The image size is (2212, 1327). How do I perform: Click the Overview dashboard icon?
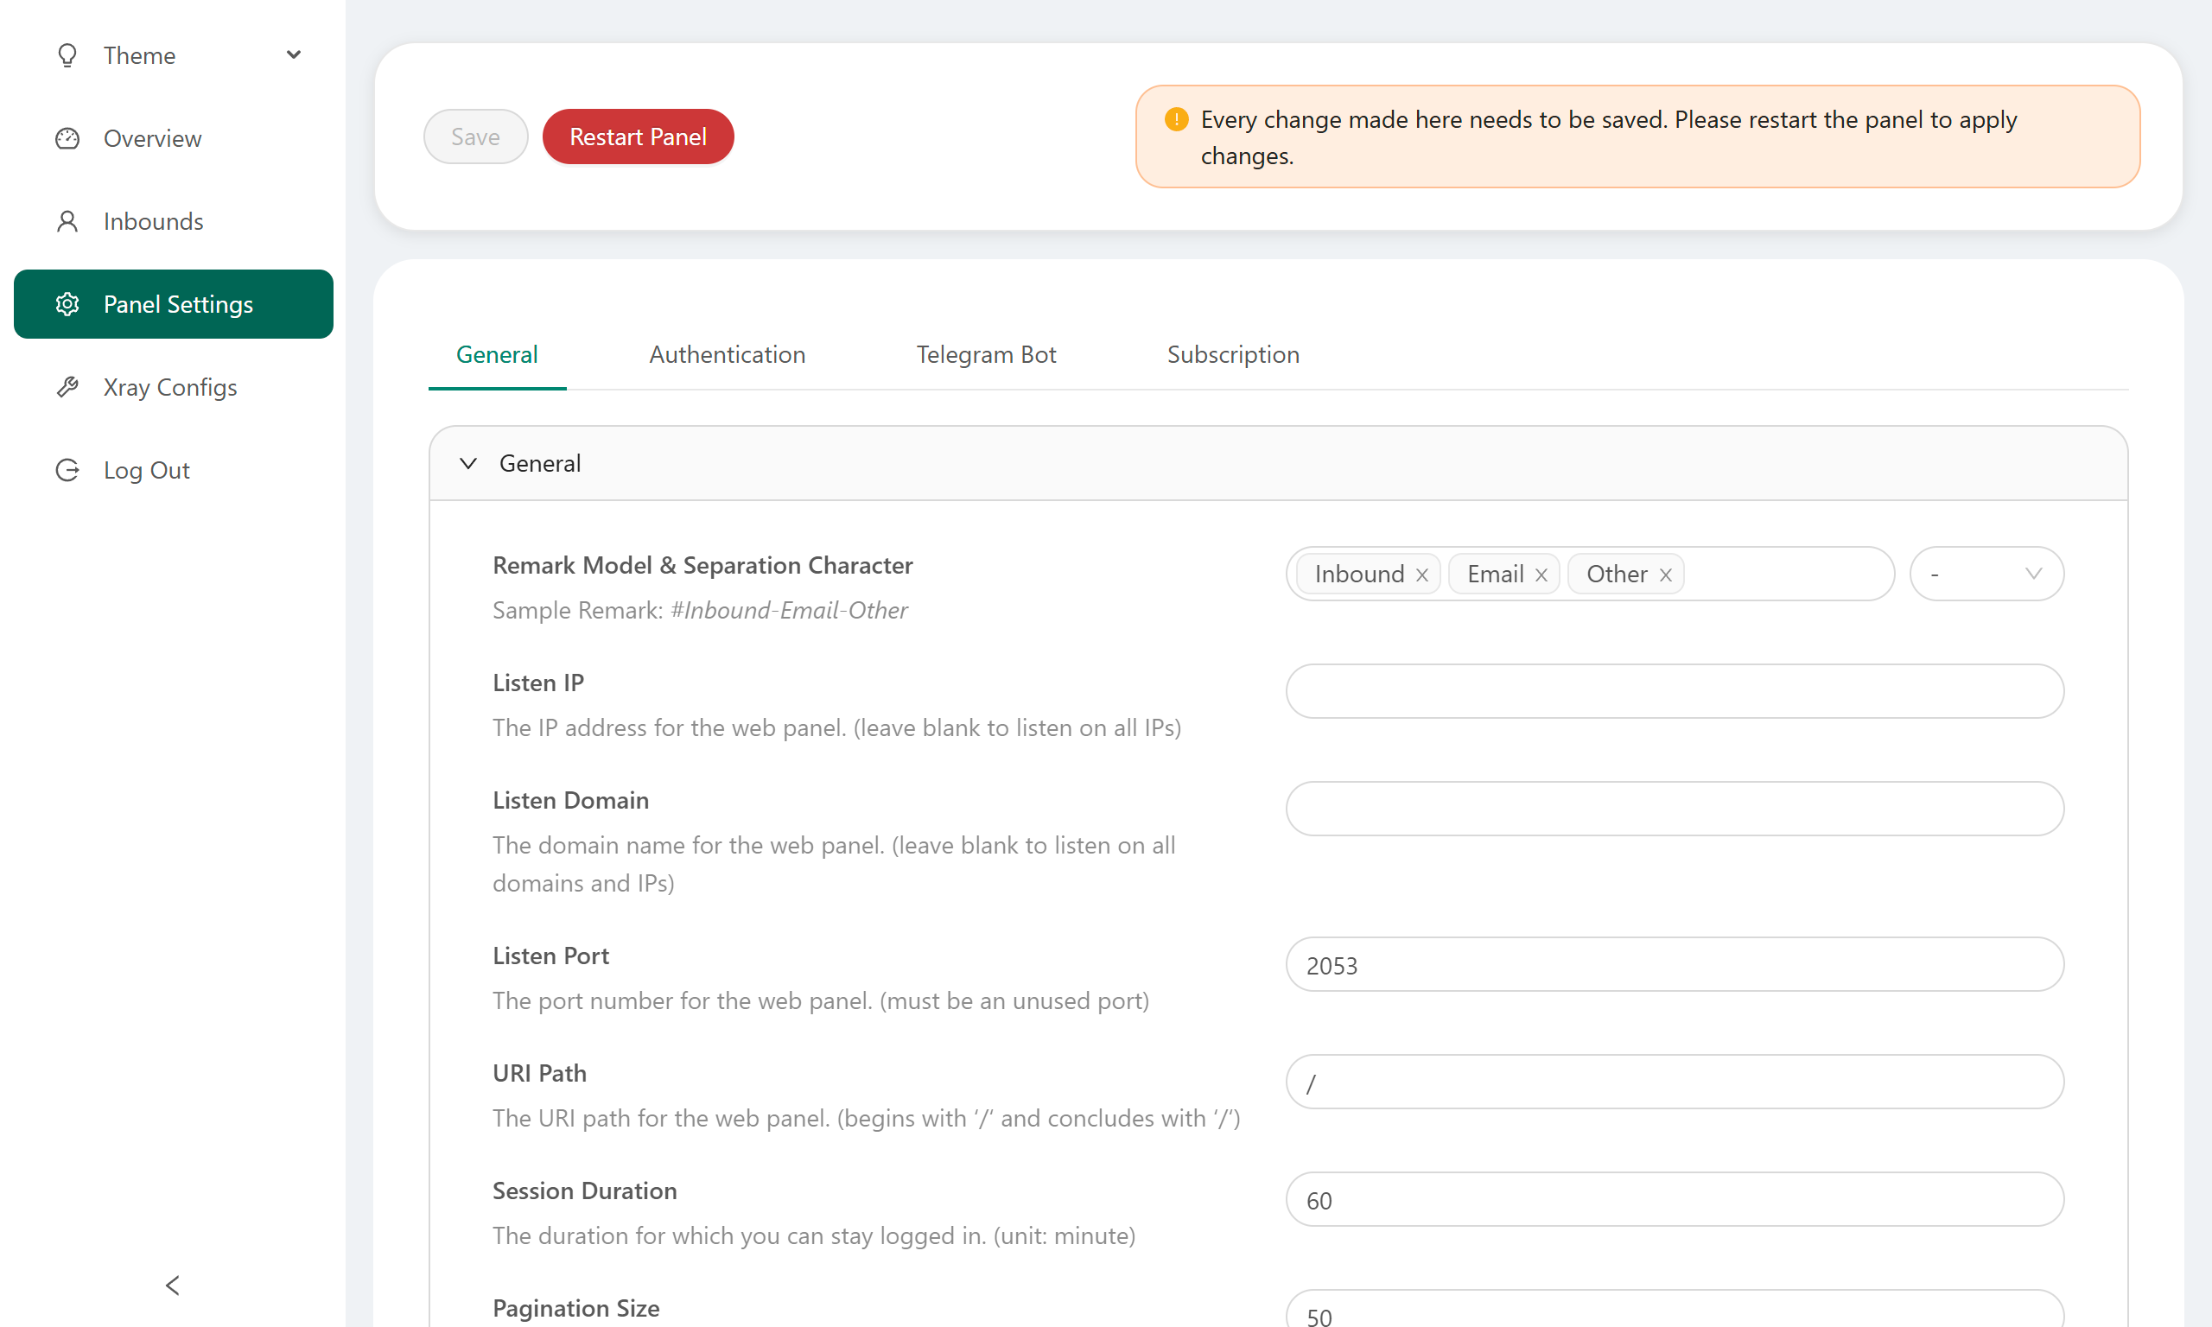[67, 138]
